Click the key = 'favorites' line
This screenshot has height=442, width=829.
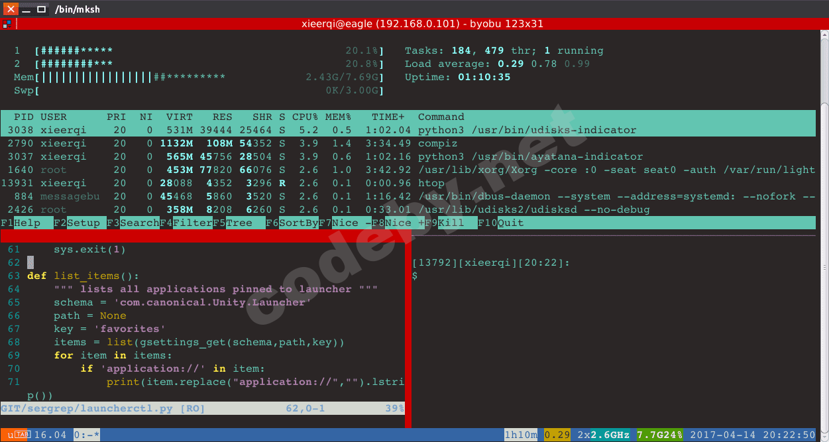(x=110, y=329)
